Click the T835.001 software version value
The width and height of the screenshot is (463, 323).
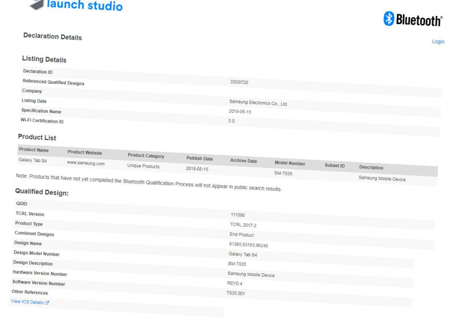pos(236,293)
